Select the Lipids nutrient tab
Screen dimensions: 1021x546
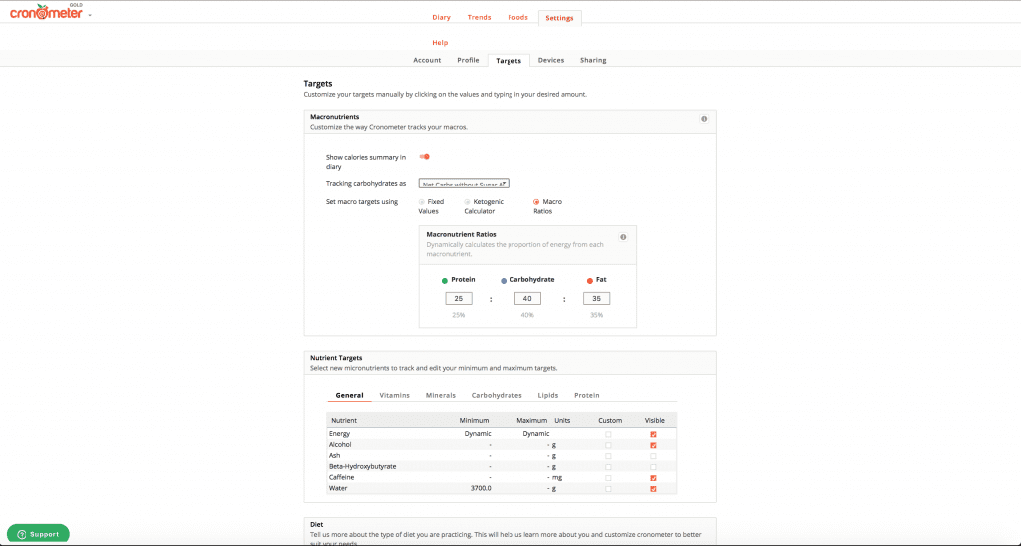click(547, 395)
